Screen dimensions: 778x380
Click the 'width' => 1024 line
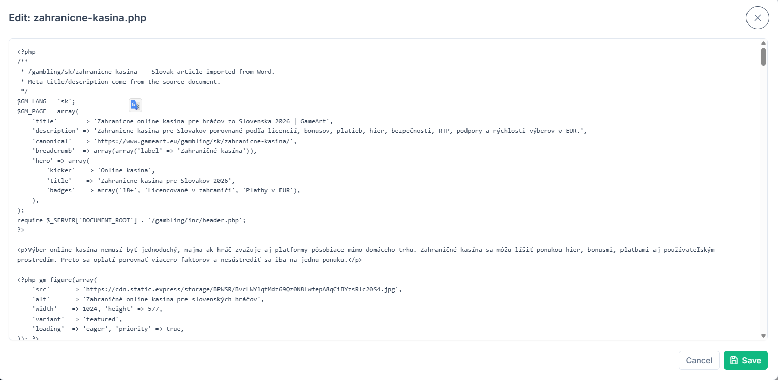point(97,309)
